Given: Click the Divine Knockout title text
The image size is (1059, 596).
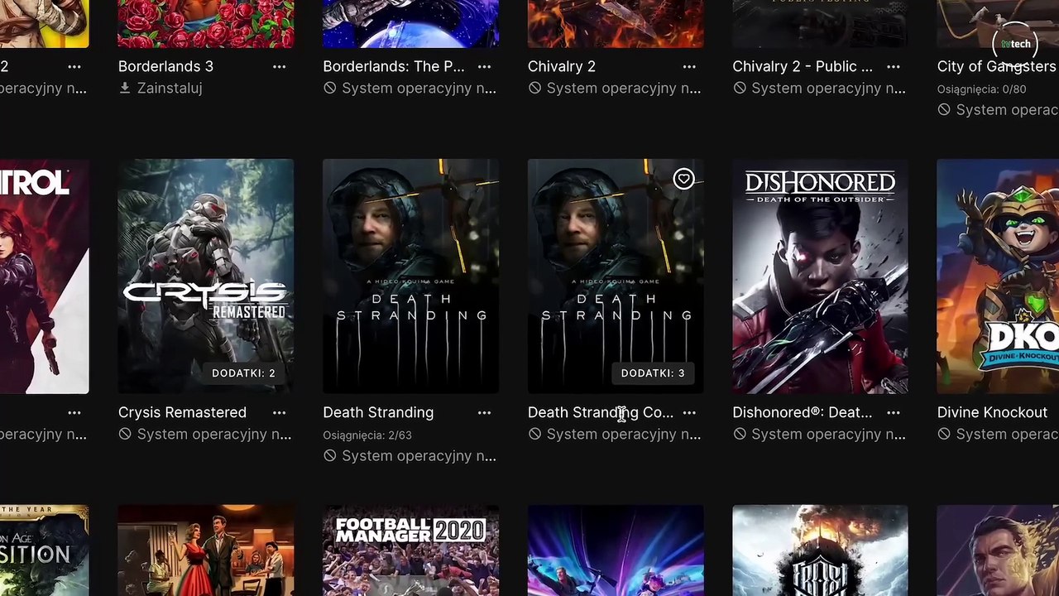Looking at the screenshot, I should click(992, 412).
